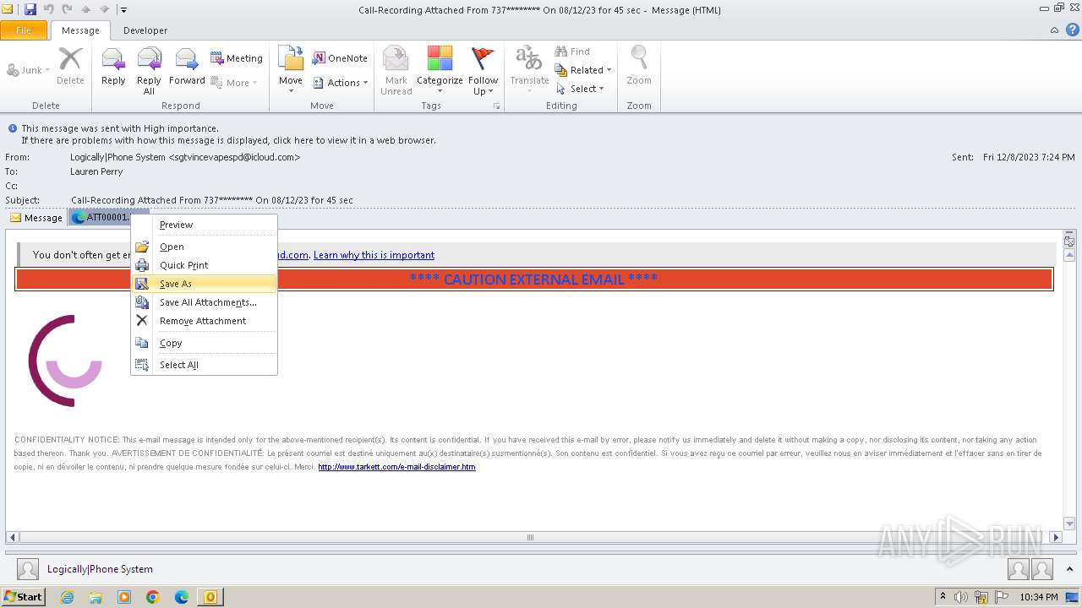Click Undo in quick access toolbar
Screen dimensions: 1082x608
49,9
